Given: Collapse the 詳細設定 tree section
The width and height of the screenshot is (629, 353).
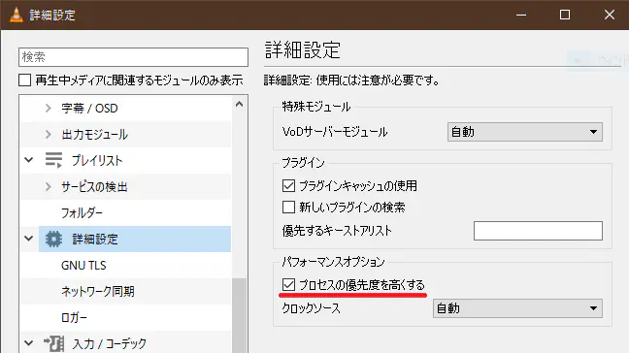Looking at the screenshot, I should [28, 239].
